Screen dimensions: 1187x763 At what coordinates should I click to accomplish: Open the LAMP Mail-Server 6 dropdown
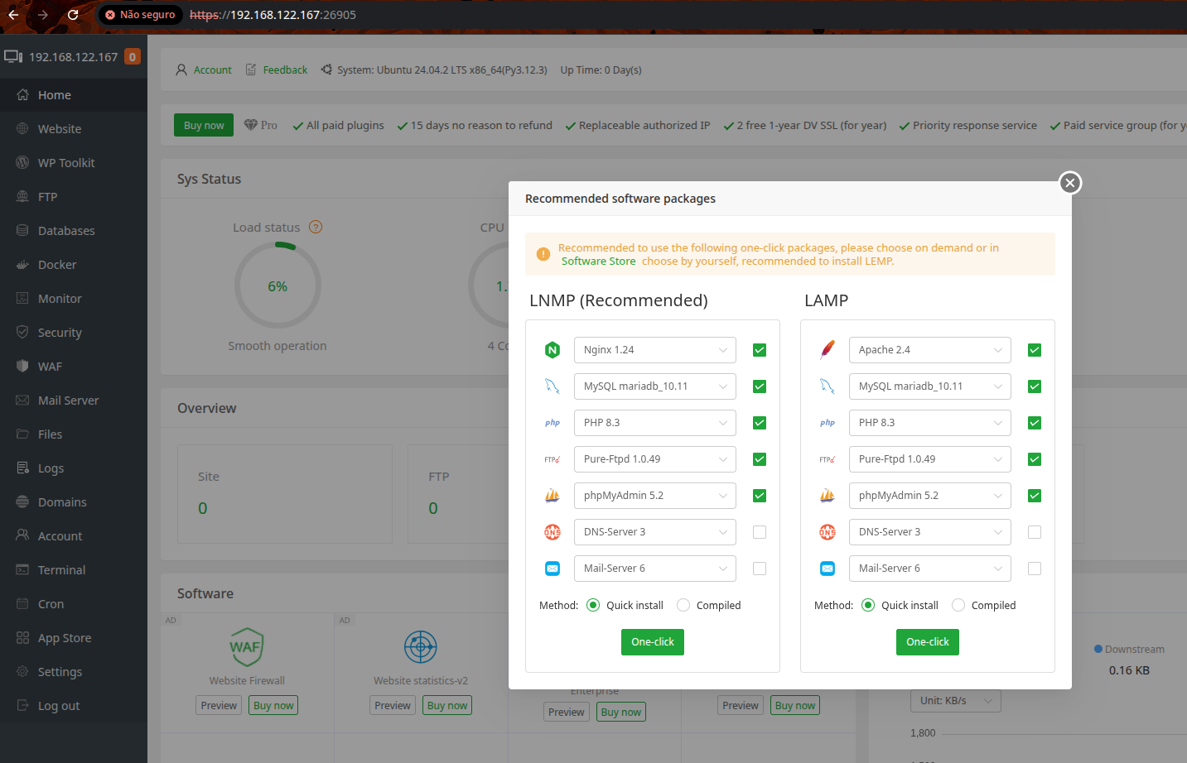click(930, 569)
